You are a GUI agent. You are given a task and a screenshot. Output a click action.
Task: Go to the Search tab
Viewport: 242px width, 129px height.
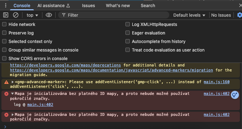click(x=148, y=6)
